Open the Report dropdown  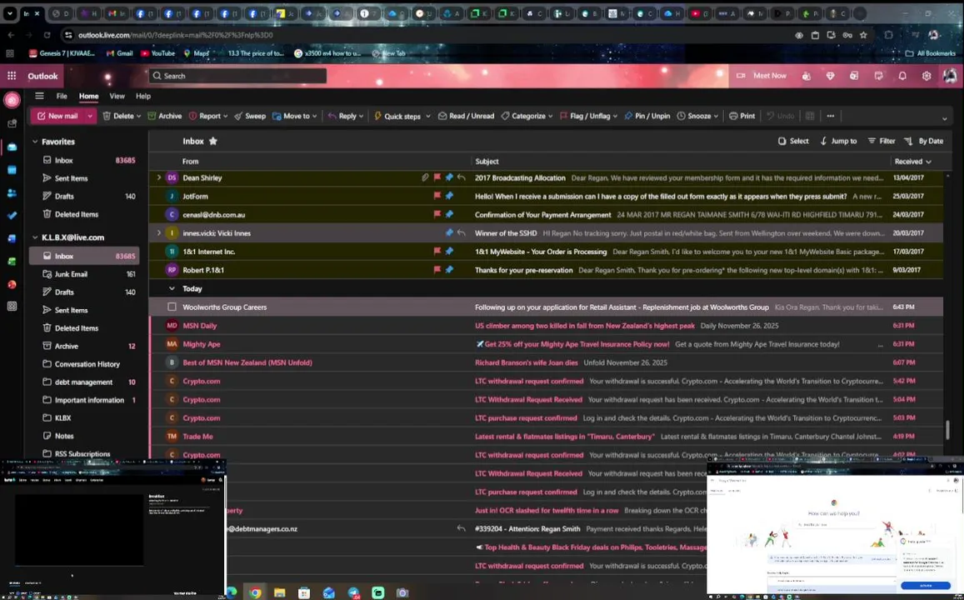pyautogui.click(x=208, y=116)
